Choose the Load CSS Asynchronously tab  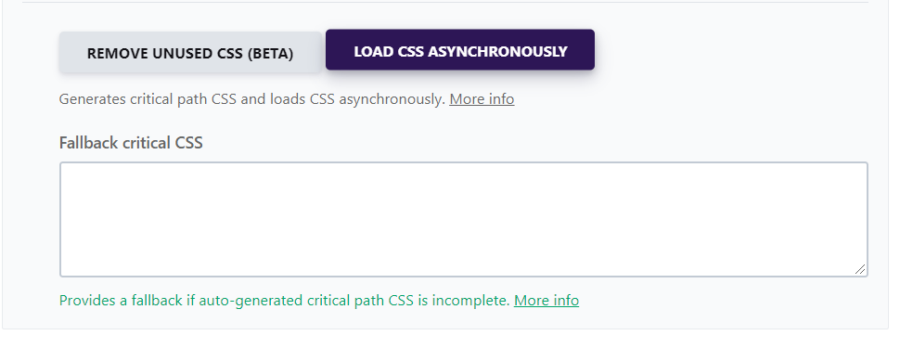pyautogui.click(x=460, y=50)
